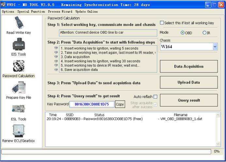Click the VVDI app icon in title bar
Image resolution: width=226 pixels, height=162 pixels.
4,5
